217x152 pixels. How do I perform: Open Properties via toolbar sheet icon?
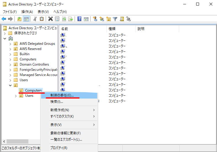pos(57,19)
